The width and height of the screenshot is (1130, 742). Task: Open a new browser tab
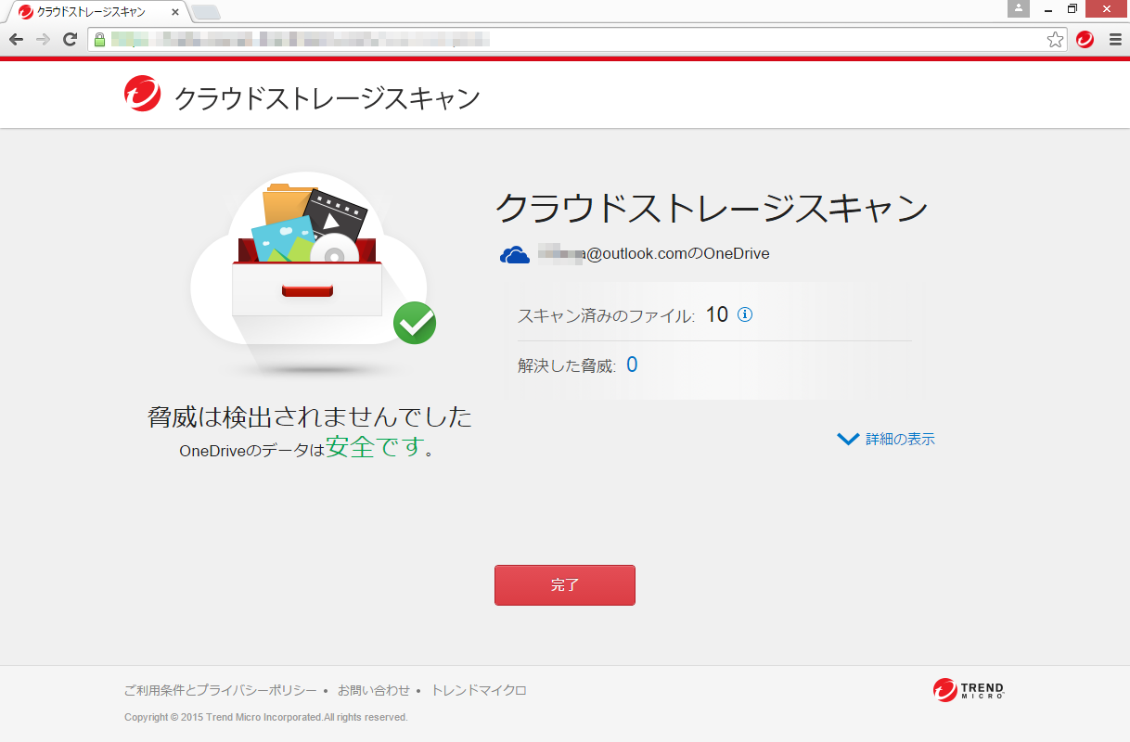(205, 12)
